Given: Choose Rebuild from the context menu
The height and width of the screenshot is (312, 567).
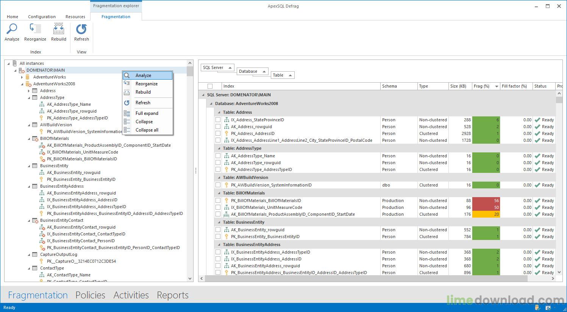Looking at the screenshot, I should 143,92.
